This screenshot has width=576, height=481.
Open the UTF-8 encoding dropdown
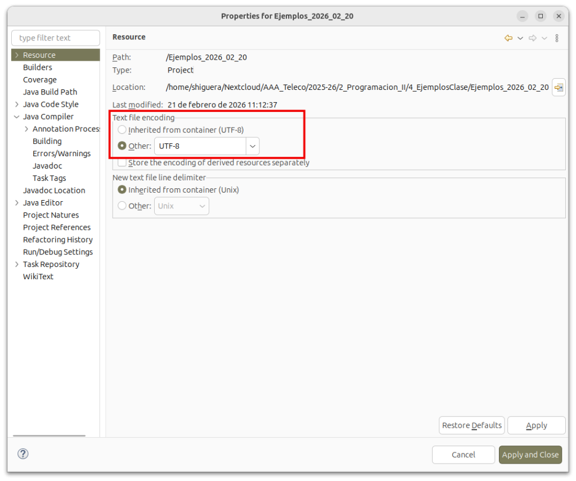(x=253, y=146)
